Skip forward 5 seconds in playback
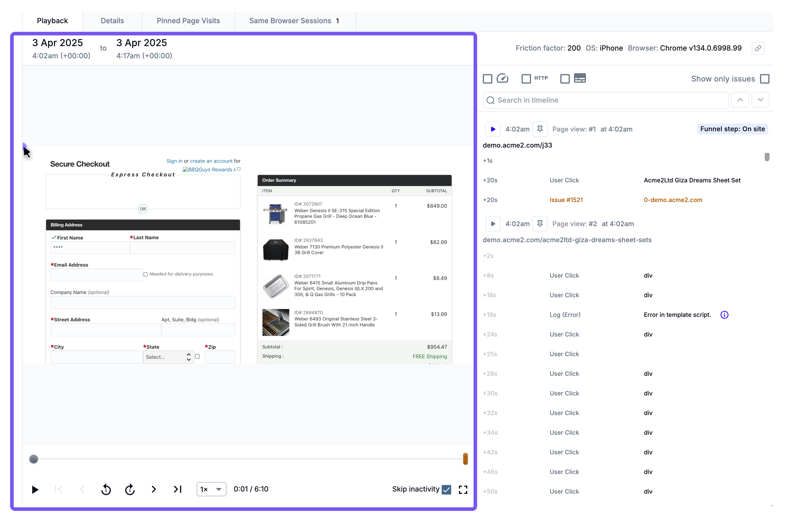 coord(130,489)
